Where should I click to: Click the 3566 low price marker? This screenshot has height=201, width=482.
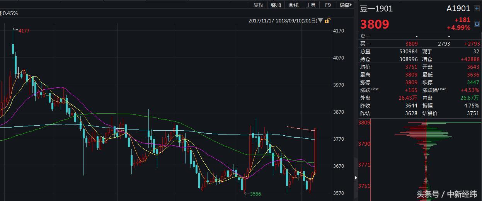point(255,194)
